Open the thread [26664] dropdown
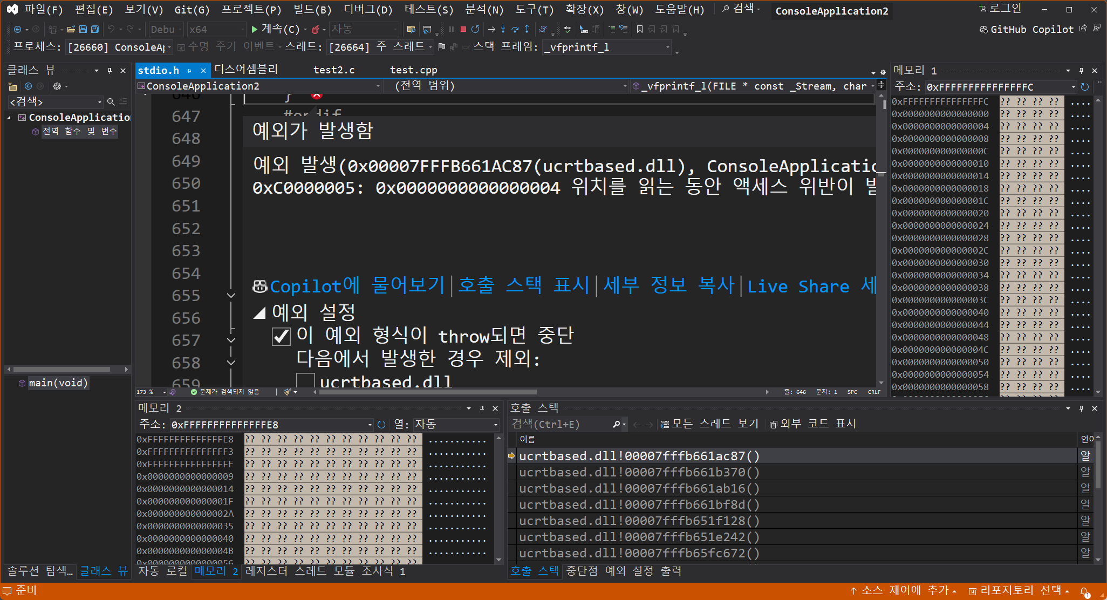Viewport: 1107px width, 600px height. (381, 47)
